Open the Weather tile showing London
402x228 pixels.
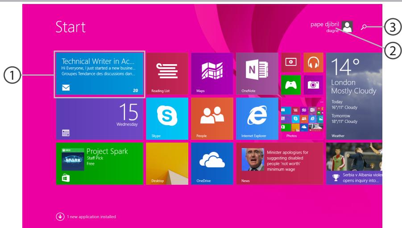point(354,96)
